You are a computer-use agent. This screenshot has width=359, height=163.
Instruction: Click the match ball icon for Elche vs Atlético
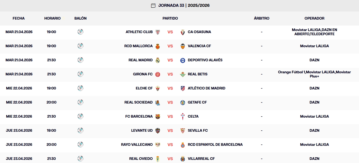point(80,88)
